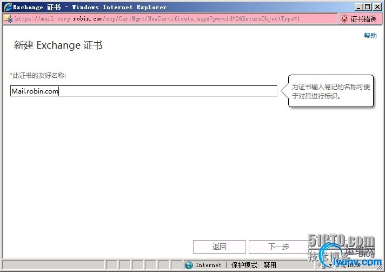The image size is (385, 272).
Task: Close the Exchange certificate window
Action: [x=377, y=7]
